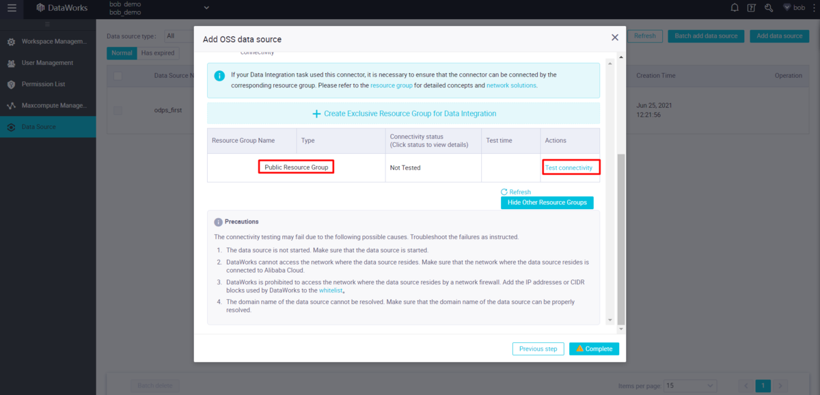Click the Public Resource Group name cell
The height and width of the screenshot is (395, 820).
tap(296, 167)
